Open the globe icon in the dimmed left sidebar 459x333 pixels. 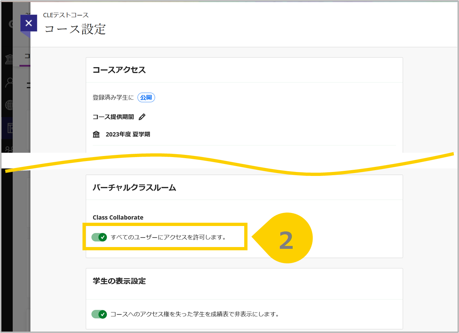[9, 106]
